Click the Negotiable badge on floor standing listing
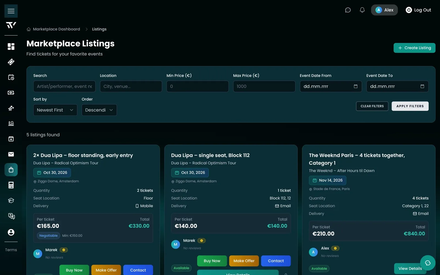The image size is (440, 275). [48, 236]
